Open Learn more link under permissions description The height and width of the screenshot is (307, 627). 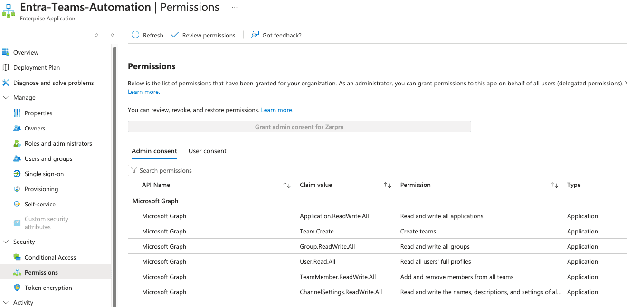point(144,92)
